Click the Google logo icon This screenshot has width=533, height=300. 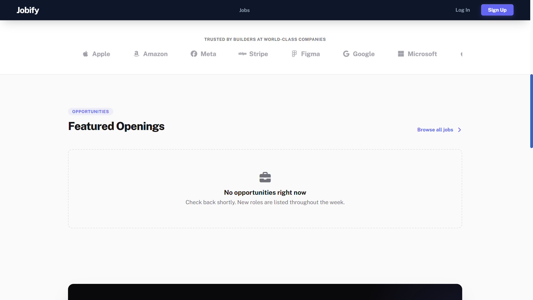(x=346, y=54)
